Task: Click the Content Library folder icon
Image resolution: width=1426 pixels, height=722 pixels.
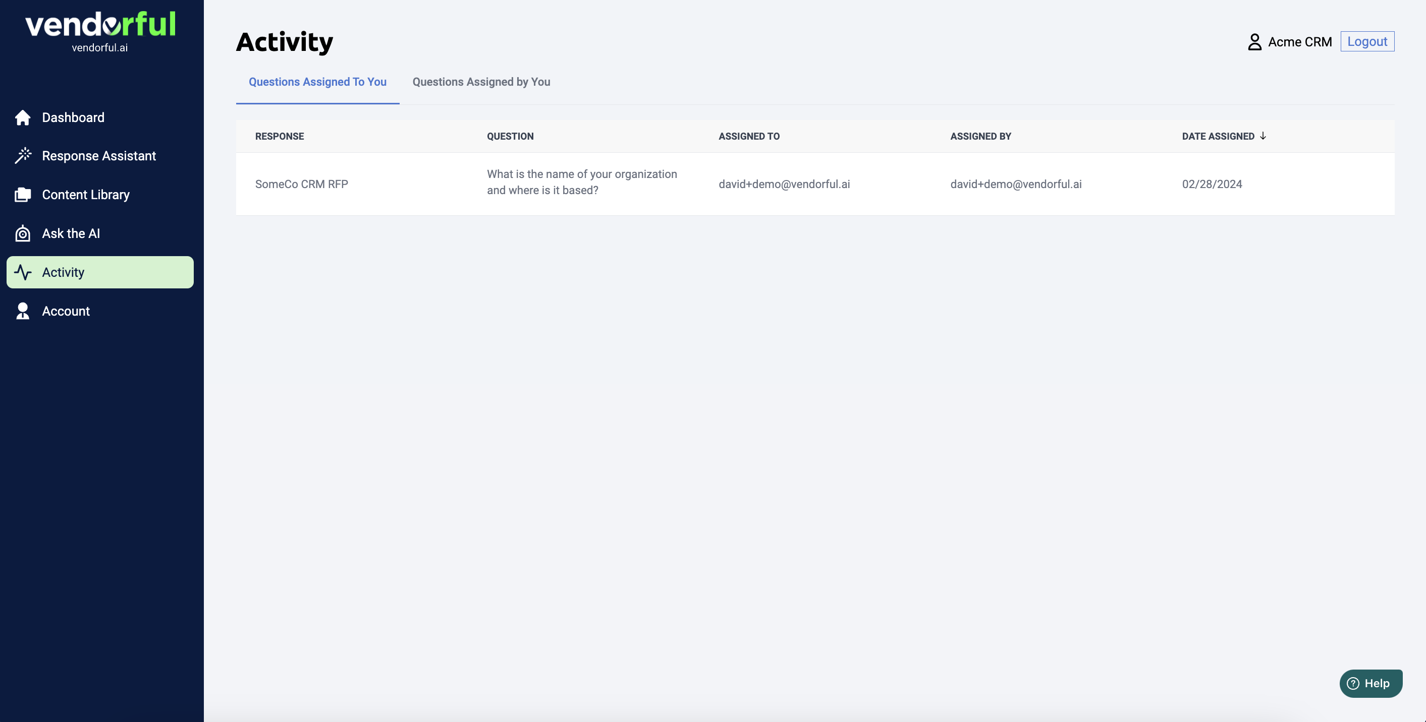Action: coord(23,195)
